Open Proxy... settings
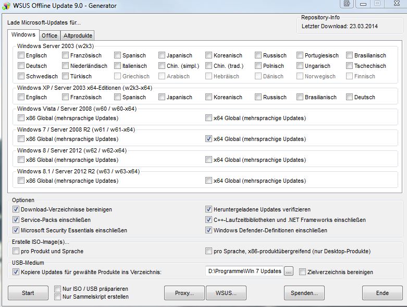 (x=184, y=293)
